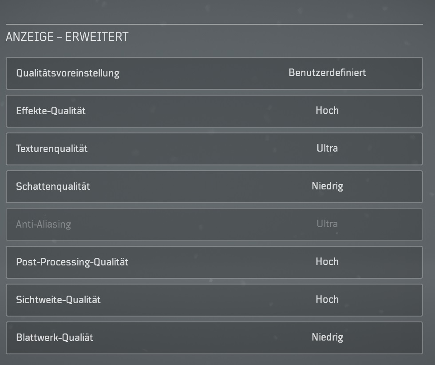Change the Post-Processing-Qualität value Hoch

click(x=327, y=261)
